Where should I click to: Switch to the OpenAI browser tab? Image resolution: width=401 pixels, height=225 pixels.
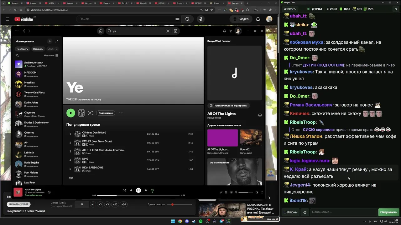tap(143, 3)
